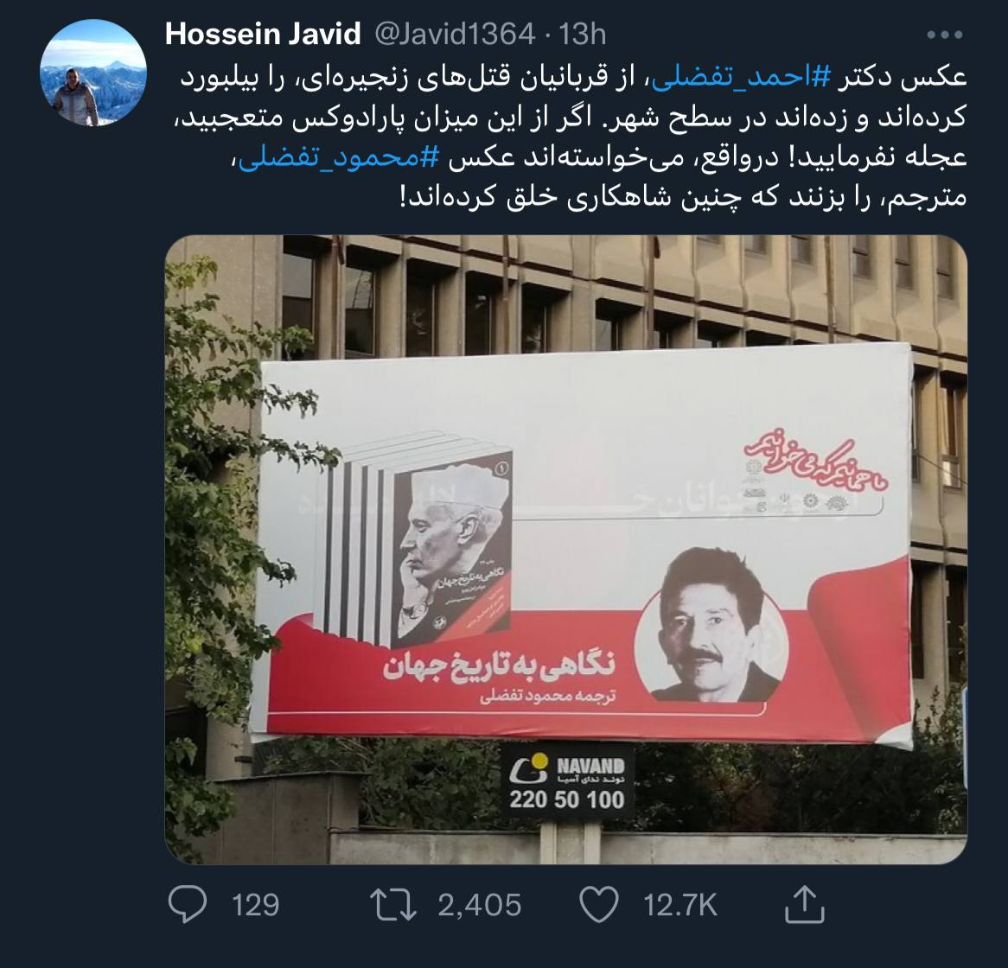Retweet this post using the arrows icon

point(393,904)
